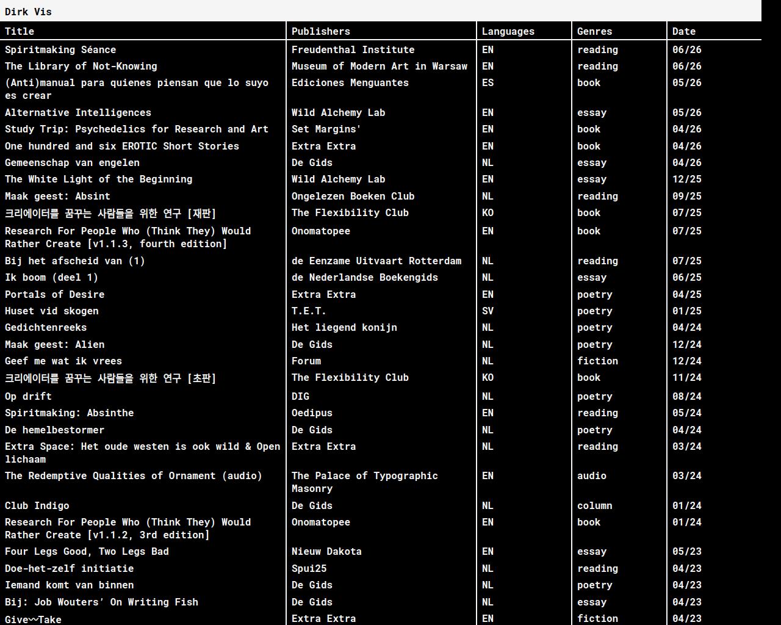The height and width of the screenshot is (625, 781).
Task: Open Ik boom (deel 1) entry
Action: click(x=51, y=277)
